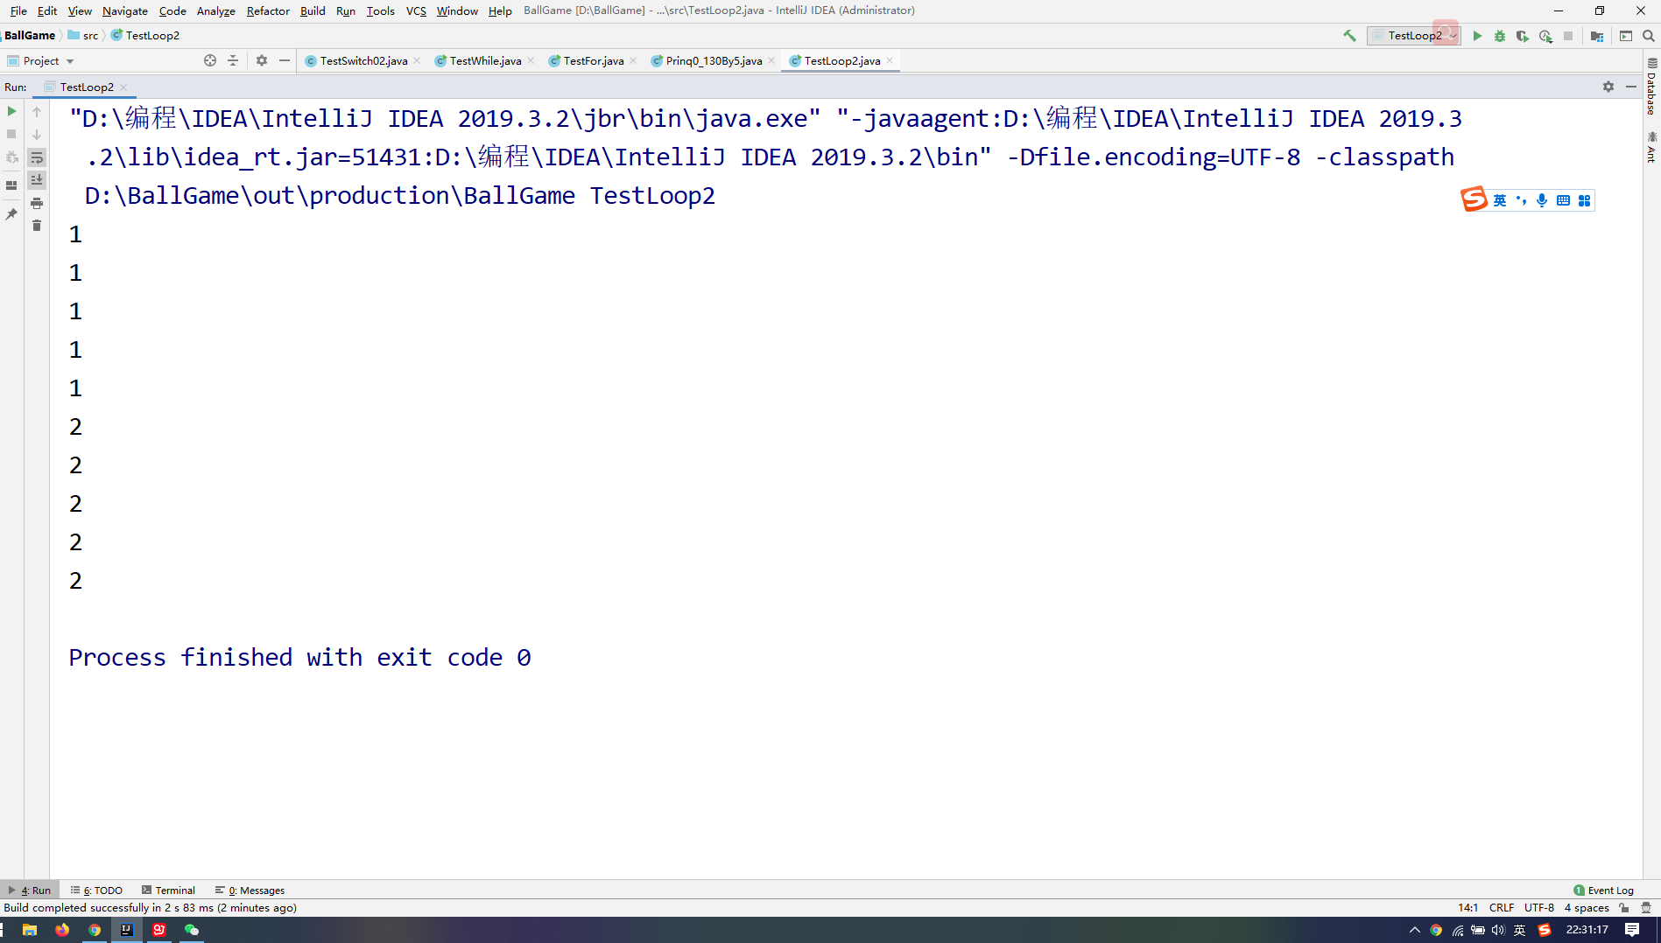The width and height of the screenshot is (1661, 943).
Task: Click the Run panel's stop process button
Action: pyautogui.click(x=11, y=134)
